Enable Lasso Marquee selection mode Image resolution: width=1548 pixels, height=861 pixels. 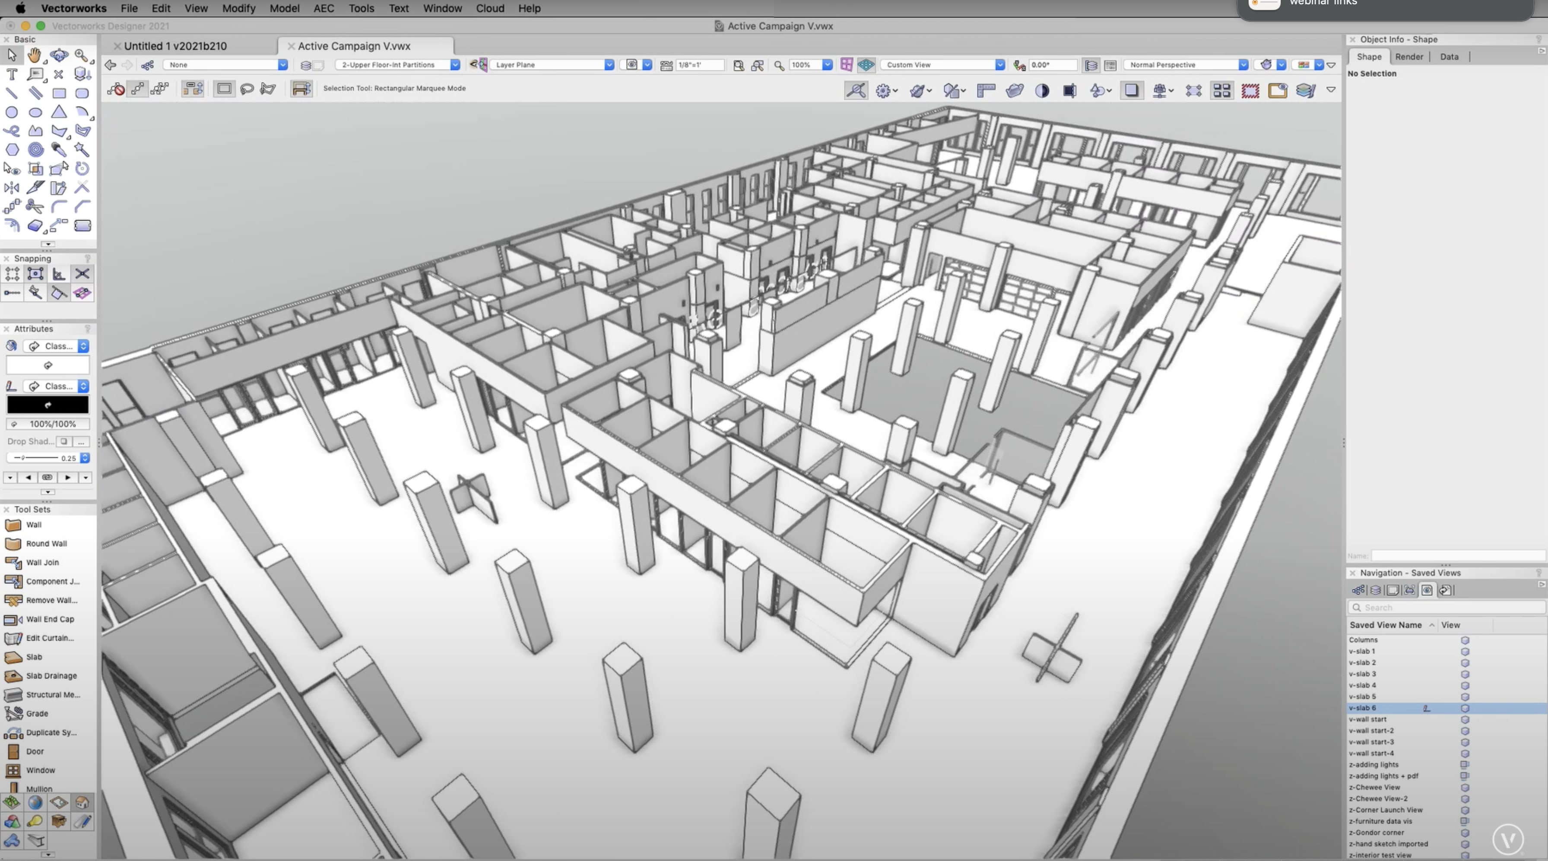(x=246, y=89)
